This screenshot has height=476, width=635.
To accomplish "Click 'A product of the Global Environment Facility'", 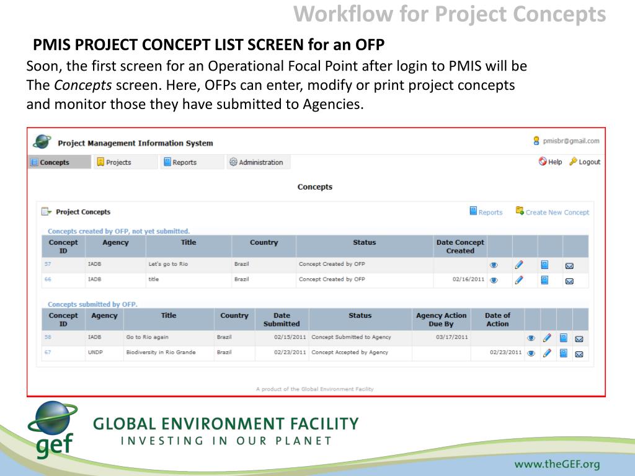I will pyautogui.click(x=314, y=389).
